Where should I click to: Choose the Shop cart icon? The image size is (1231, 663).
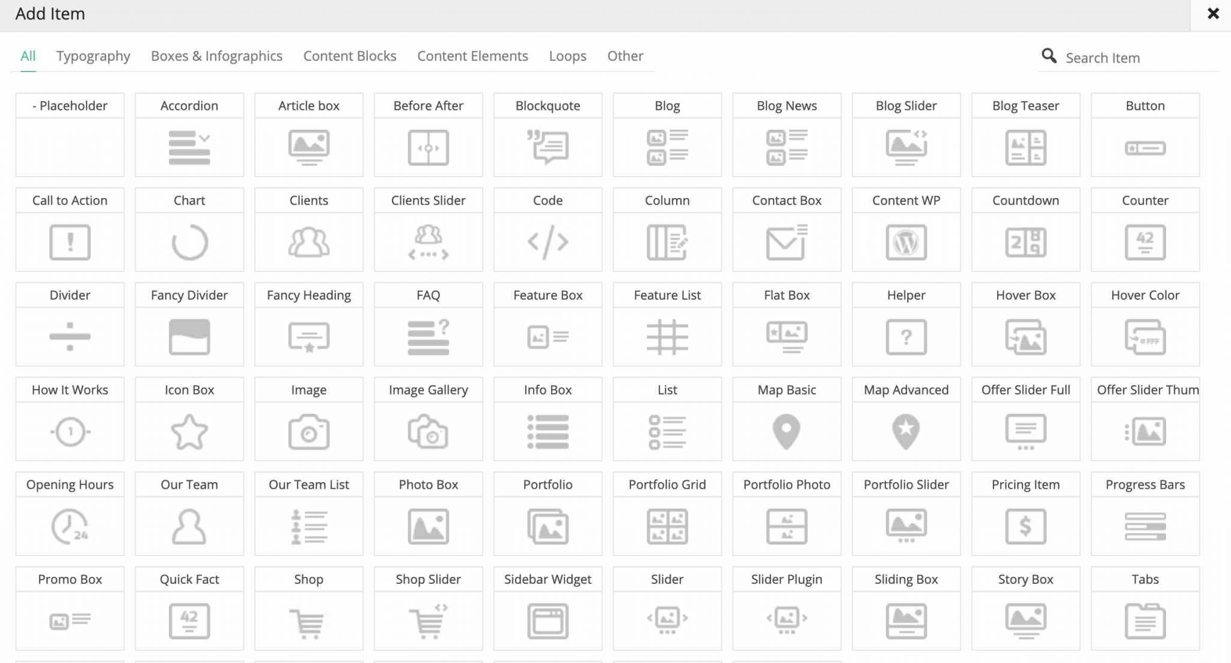tap(308, 621)
